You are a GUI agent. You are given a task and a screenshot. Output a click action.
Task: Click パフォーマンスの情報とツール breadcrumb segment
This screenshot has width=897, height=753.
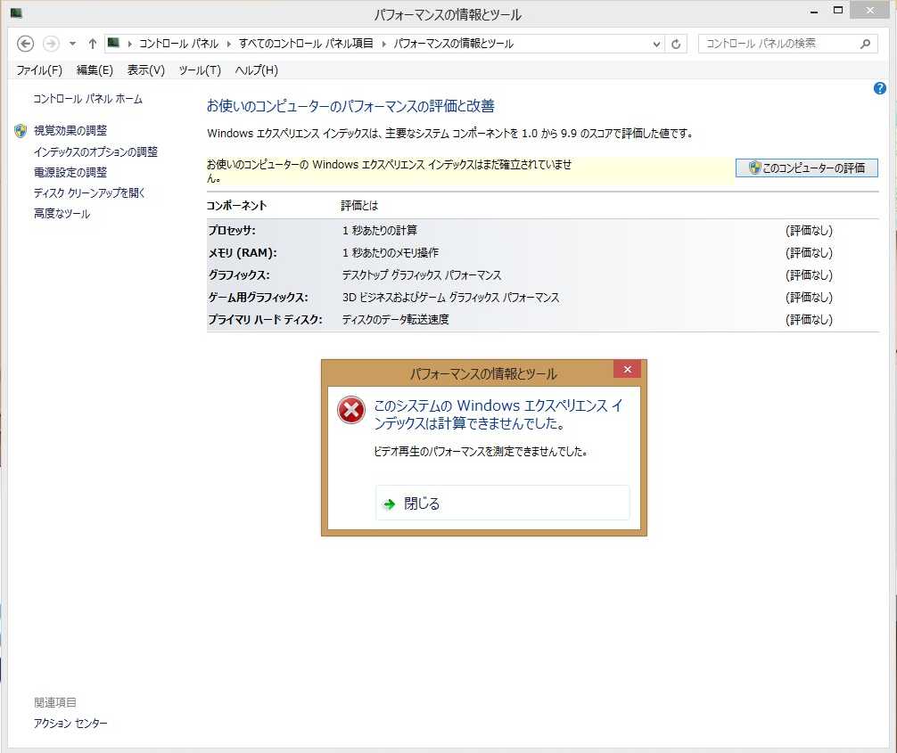[454, 44]
